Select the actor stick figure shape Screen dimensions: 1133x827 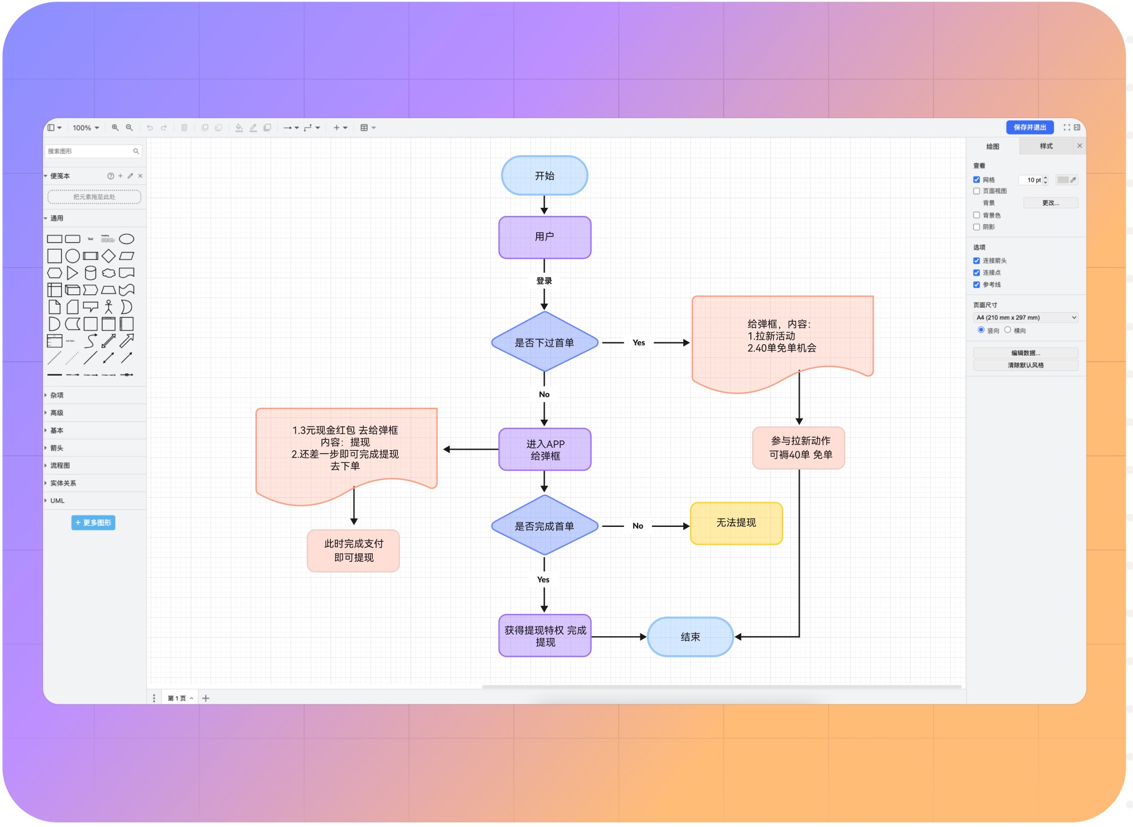point(109,307)
